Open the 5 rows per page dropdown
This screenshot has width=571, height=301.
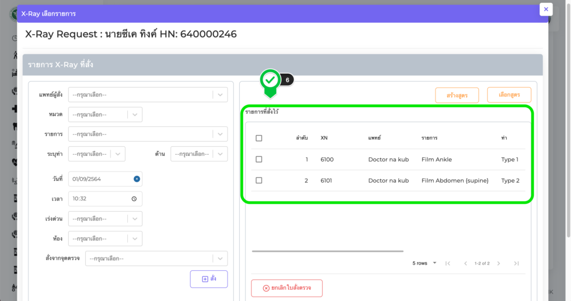(424, 264)
